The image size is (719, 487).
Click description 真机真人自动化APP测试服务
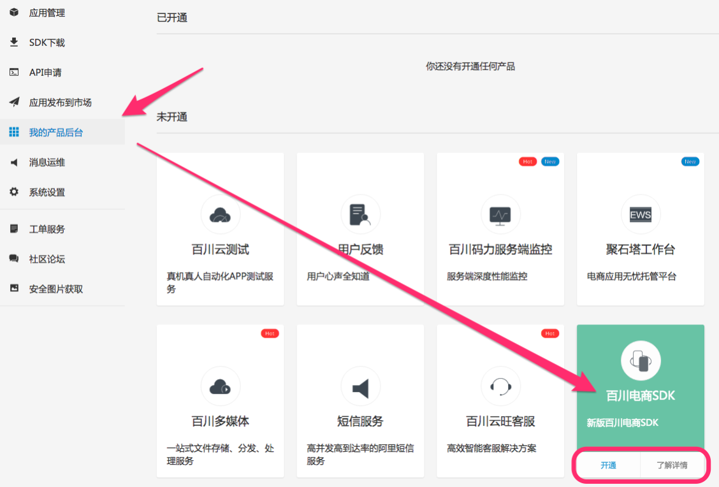click(x=220, y=282)
